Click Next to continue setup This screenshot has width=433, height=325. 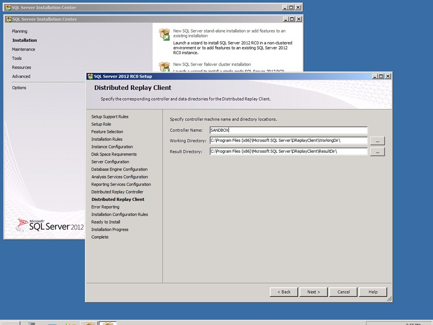point(314,292)
